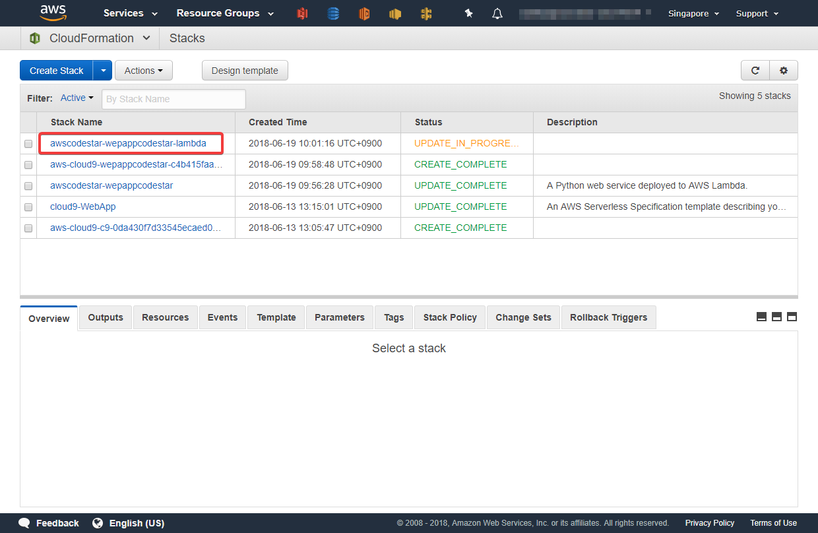Viewport: 818px width, 533px height.
Task: Open the red S3 service shortcut
Action: 302,13
